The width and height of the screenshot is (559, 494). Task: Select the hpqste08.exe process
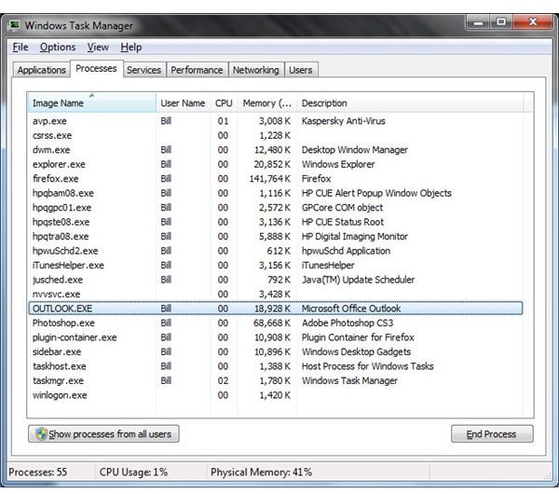tap(275, 222)
